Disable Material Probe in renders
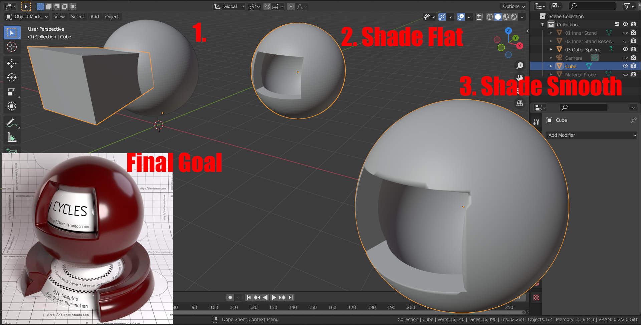Image resolution: width=641 pixels, height=325 pixels. tap(633, 74)
